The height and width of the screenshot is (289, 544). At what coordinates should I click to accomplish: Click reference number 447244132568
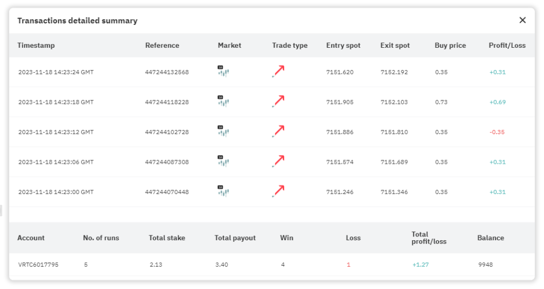[x=167, y=72]
